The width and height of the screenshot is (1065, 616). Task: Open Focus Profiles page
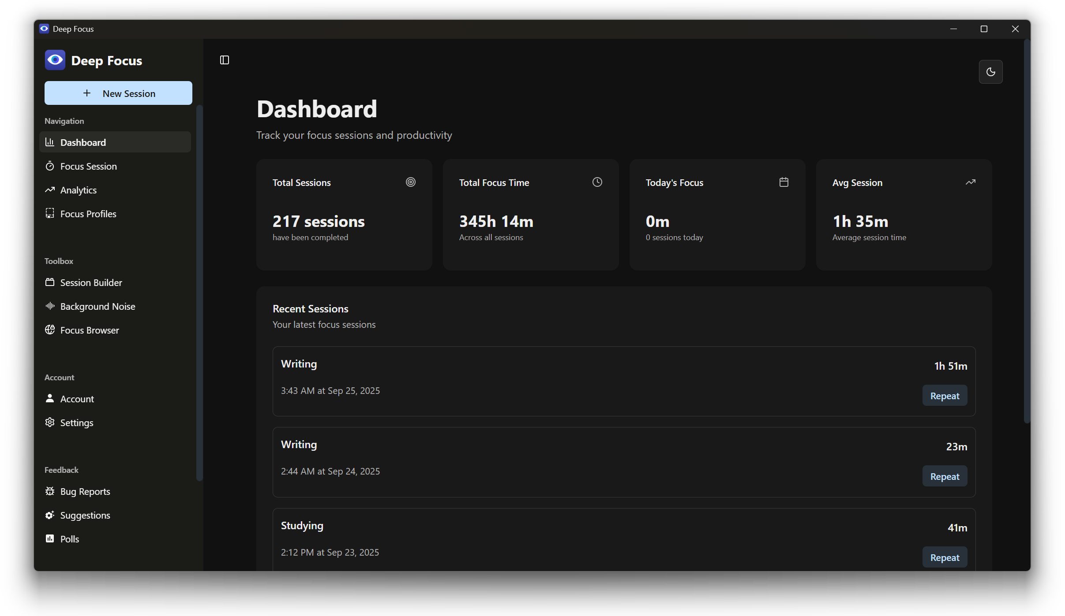(x=115, y=214)
